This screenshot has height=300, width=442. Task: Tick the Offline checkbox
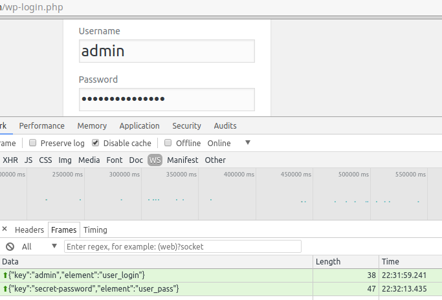click(168, 143)
